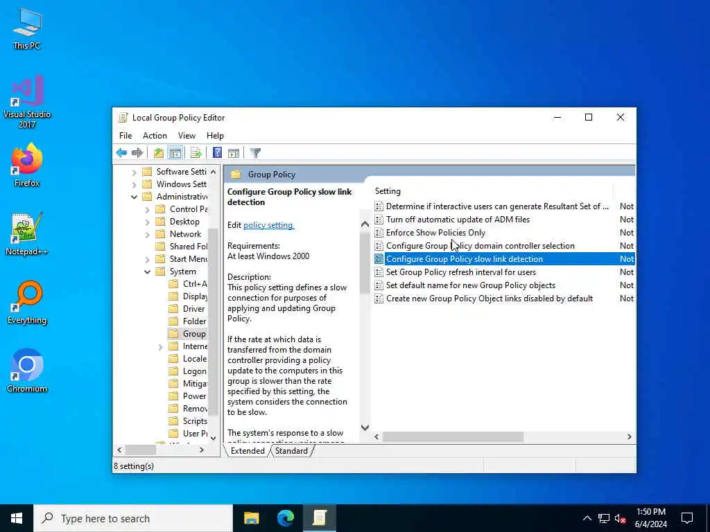Click the volume speaker tray icon
The width and height of the screenshot is (710, 532).
click(x=621, y=518)
